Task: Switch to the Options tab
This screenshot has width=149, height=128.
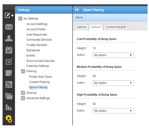Action: tap(81, 27)
